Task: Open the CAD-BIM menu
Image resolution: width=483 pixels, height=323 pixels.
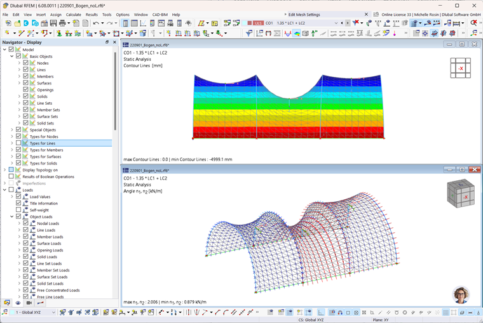Action: click(160, 15)
